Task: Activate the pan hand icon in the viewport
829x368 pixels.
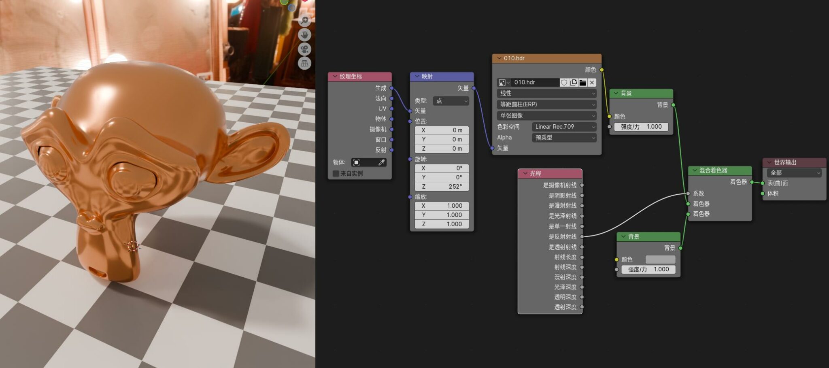Action: (304, 35)
